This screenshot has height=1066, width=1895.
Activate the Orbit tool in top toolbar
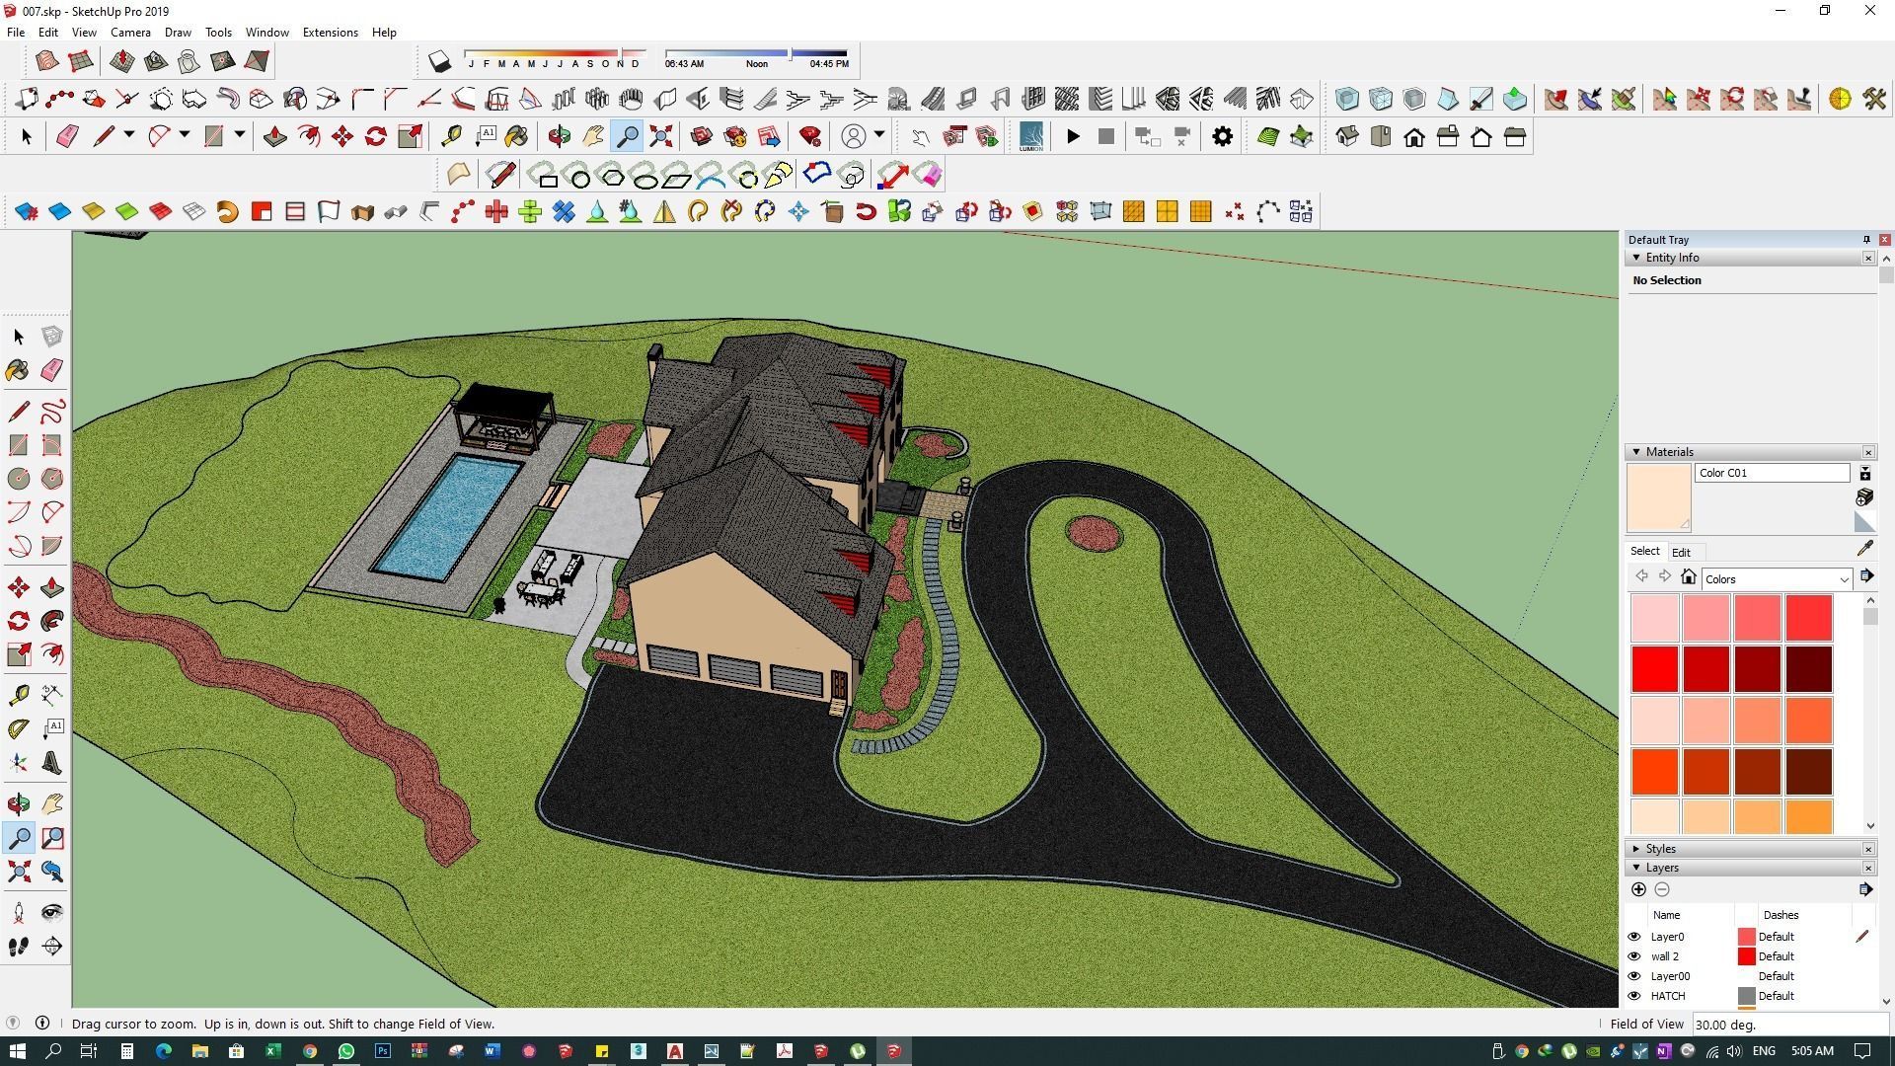[560, 136]
